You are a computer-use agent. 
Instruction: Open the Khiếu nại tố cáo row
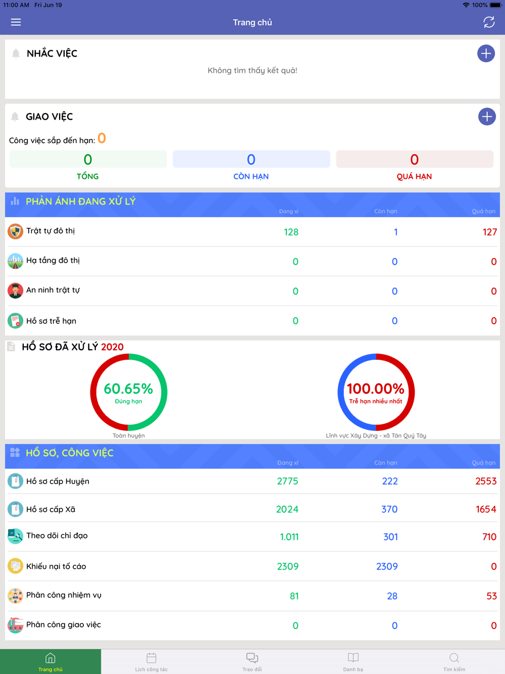(252, 566)
